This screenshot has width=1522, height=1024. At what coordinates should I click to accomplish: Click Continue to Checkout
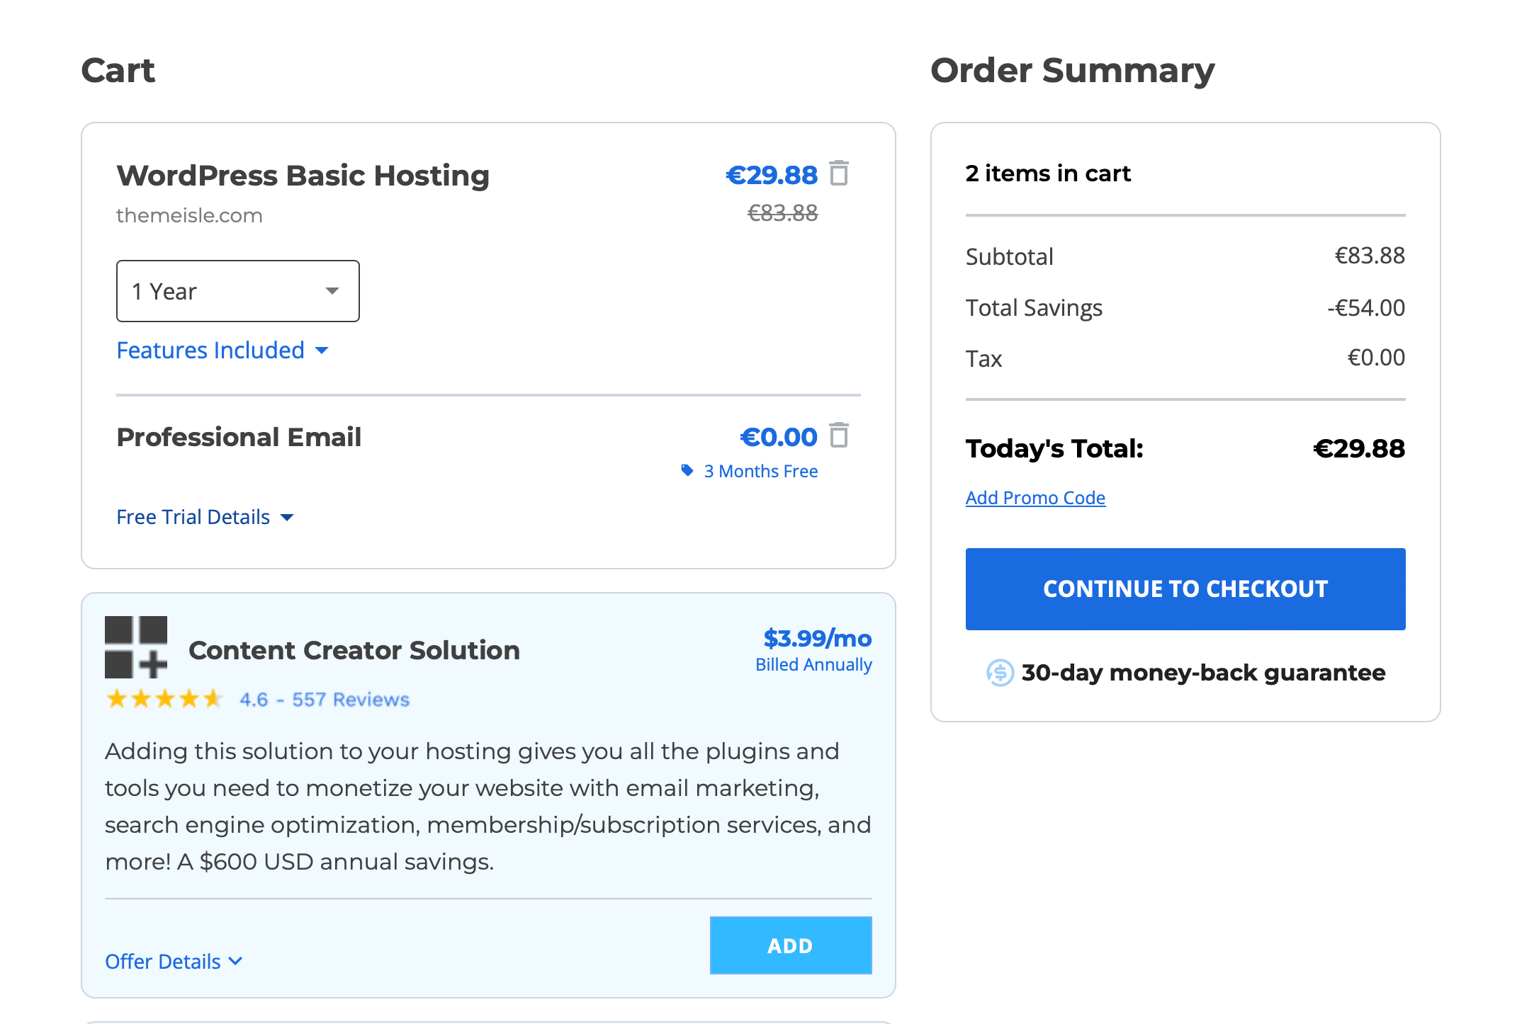click(1185, 588)
